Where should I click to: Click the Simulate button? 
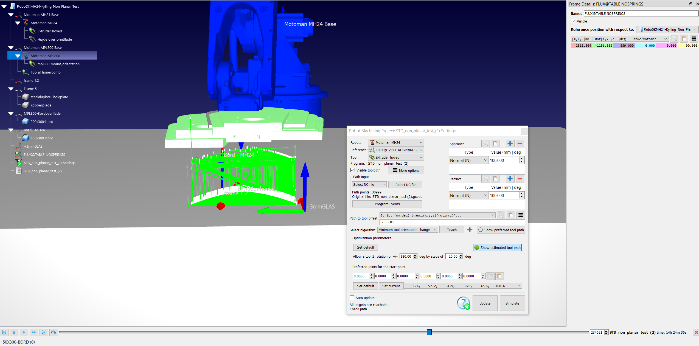pyautogui.click(x=512, y=303)
